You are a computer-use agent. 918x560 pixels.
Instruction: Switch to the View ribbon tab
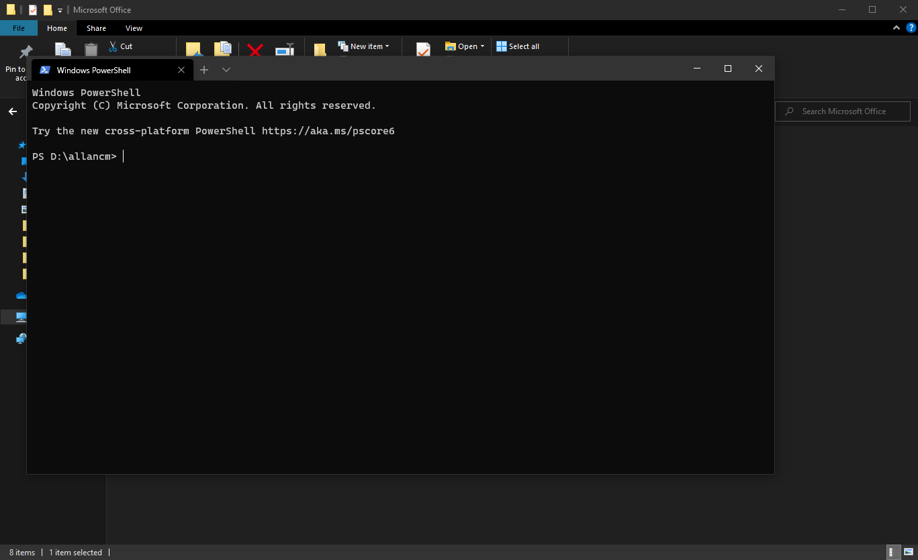[134, 28]
